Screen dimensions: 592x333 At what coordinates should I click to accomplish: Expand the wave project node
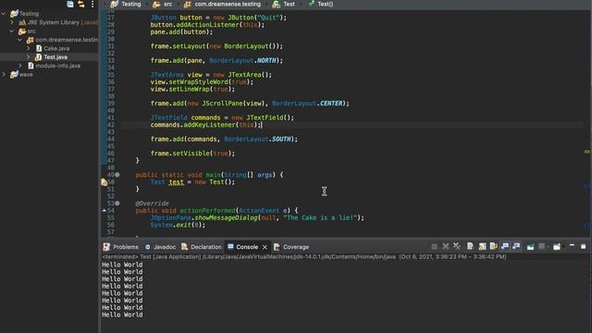click(4, 74)
